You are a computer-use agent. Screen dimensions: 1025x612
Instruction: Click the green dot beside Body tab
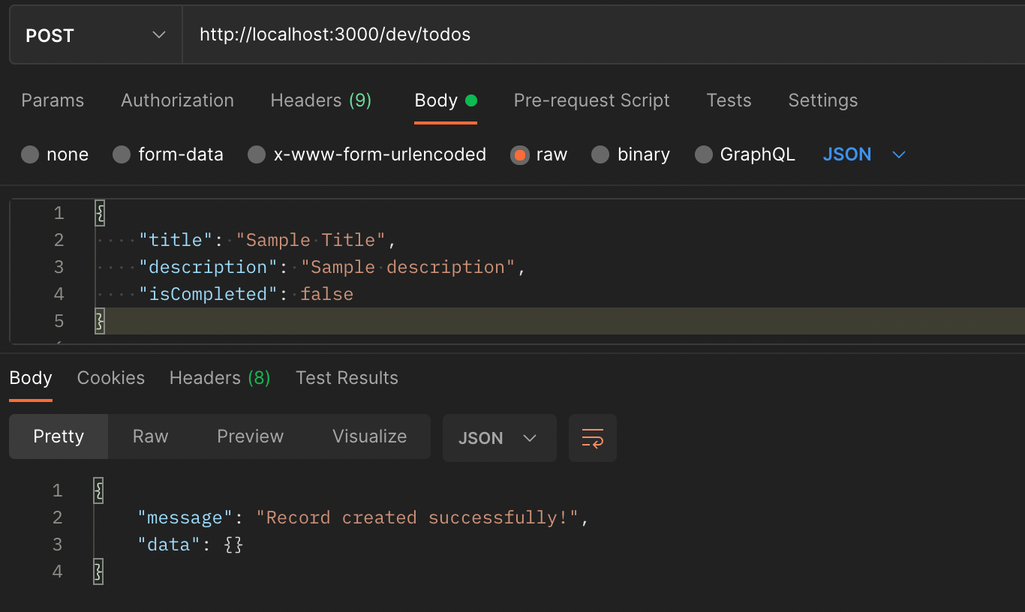[471, 100]
